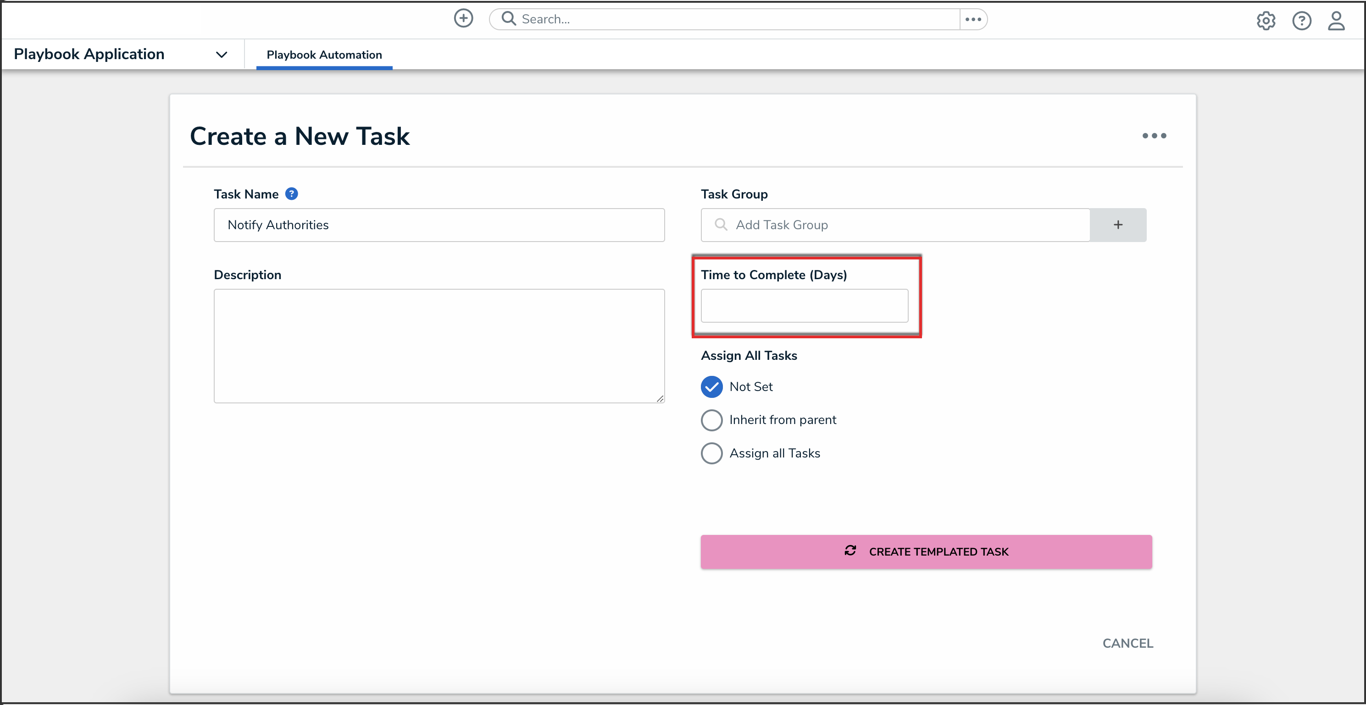Click the plus button beside Task Group
1366x705 pixels.
[x=1118, y=225]
